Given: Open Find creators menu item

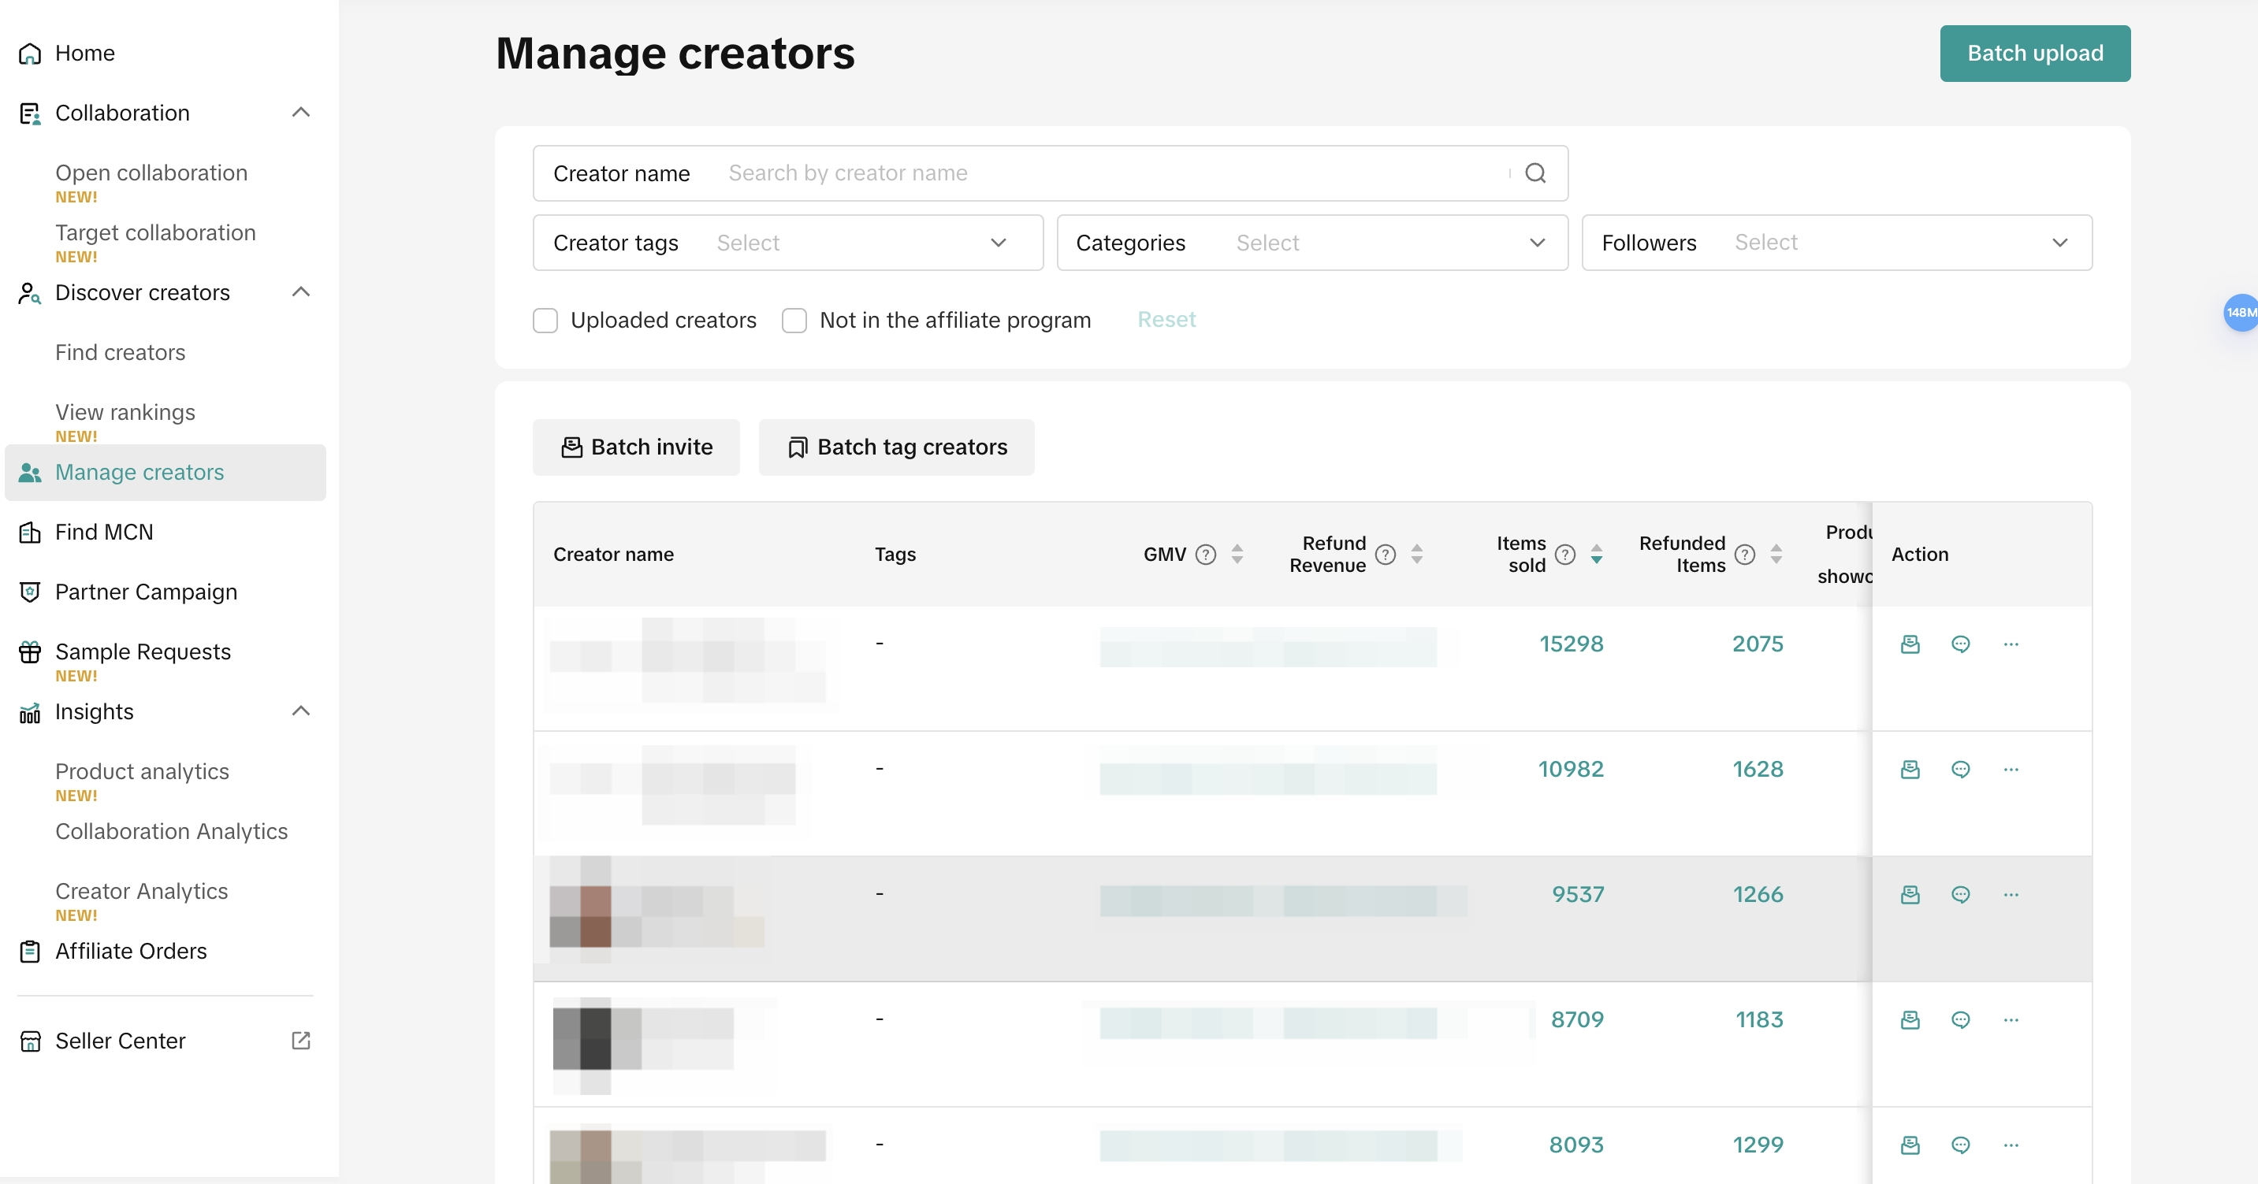Looking at the screenshot, I should coord(120,352).
